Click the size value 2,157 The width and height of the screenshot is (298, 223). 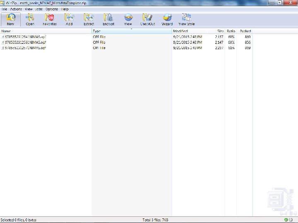219,37
